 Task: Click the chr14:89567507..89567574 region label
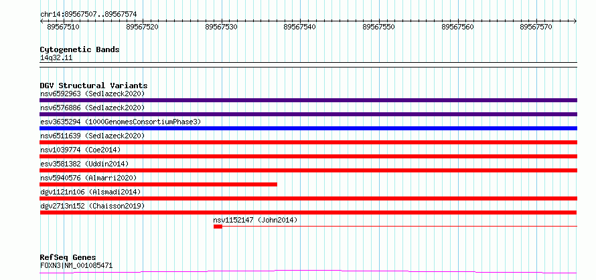[x=88, y=15]
